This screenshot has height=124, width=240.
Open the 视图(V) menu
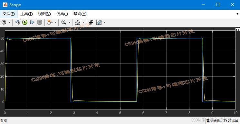(44, 14)
